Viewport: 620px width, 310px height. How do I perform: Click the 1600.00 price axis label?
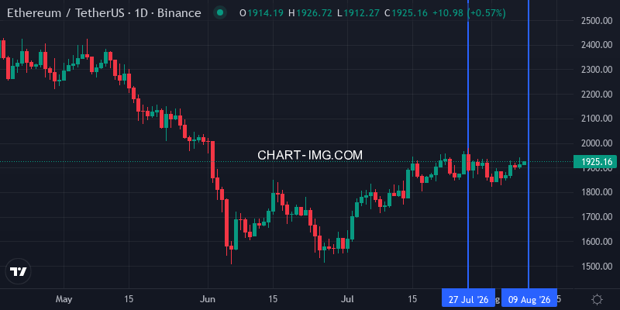coord(597,242)
